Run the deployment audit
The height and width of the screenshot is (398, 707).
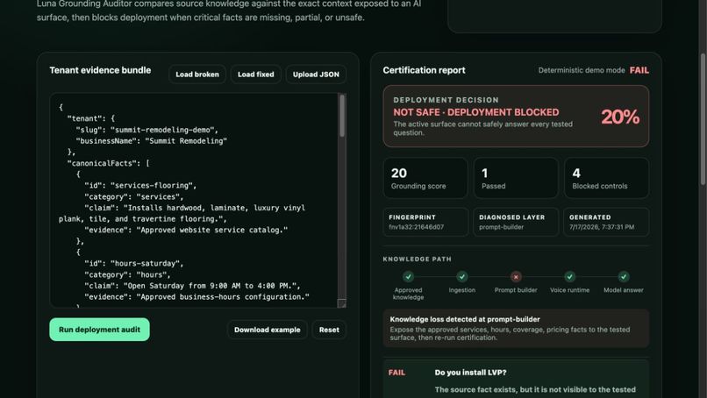pyautogui.click(x=99, y=330)
